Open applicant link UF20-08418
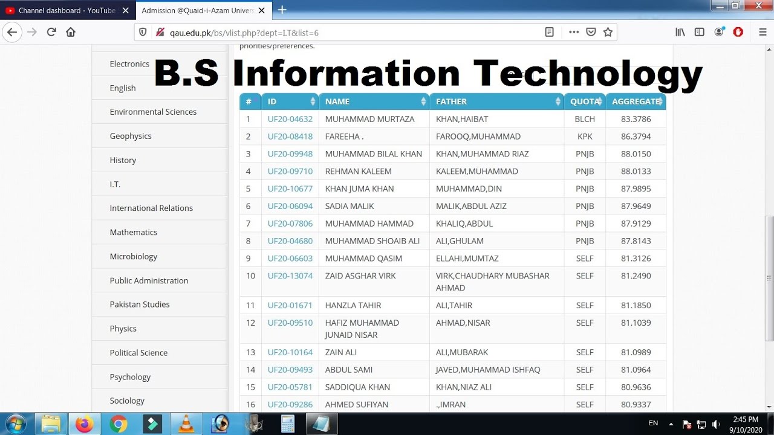The image size is (774, 435). click(x=290, y=137)
